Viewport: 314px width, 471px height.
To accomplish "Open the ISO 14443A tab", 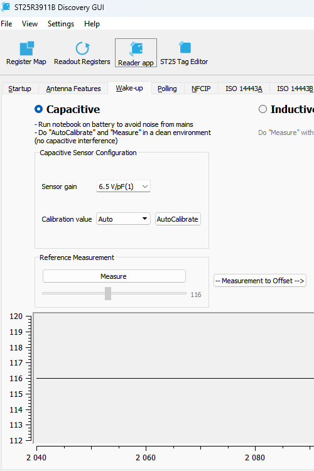I will pyautogui.click(x=244, y=89).
